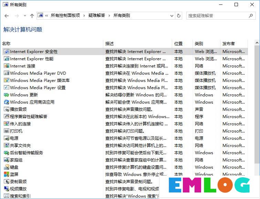Image resolution: width=260 pixels, height=199 pixels.
Task: Navigate to 所有控制面板项 breadcrumb
Action: pyautogui.click(x=65, y=15)
